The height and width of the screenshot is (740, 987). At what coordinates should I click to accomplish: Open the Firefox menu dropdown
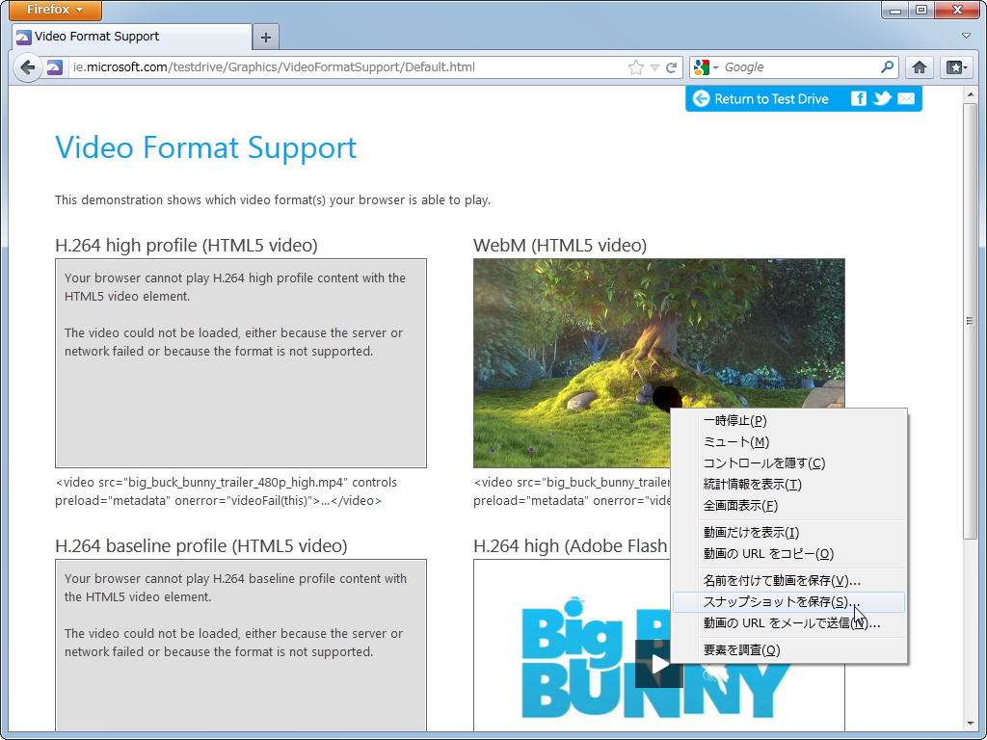pos(54,11)
